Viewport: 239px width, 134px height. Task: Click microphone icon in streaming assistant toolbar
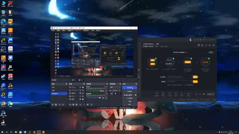[x=182, y=94]
